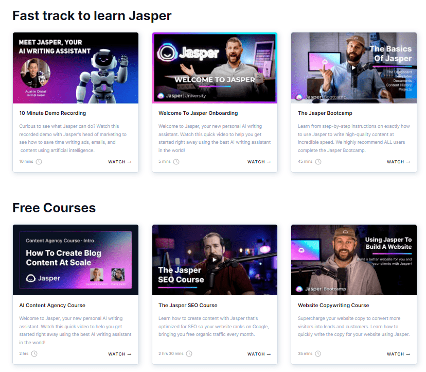Click the clock icon next to 2 hrs 30 mins
This screenshot has width=426, height=372.
tap(189, 353)
